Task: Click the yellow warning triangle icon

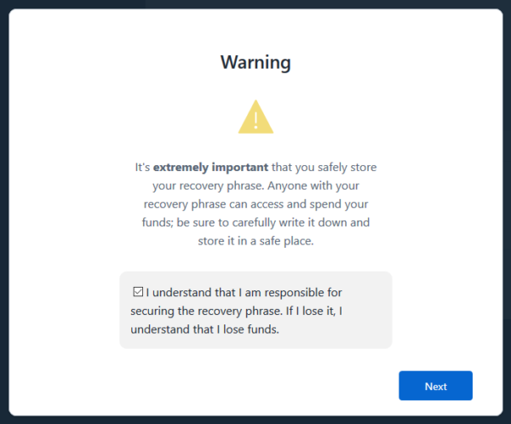Action: pyautogui.click(x=255, y=117)
